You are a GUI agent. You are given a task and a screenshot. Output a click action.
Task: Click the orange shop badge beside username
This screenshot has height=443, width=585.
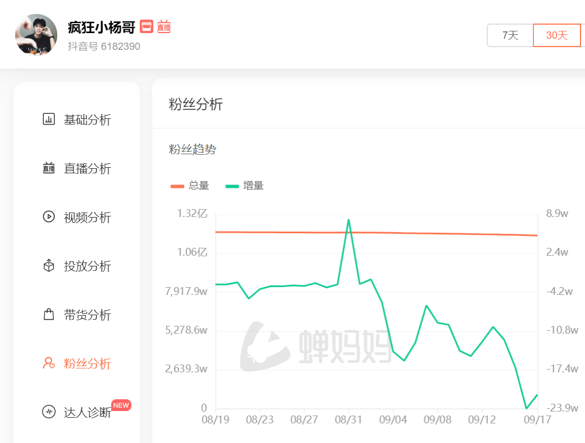coord(147,26)
